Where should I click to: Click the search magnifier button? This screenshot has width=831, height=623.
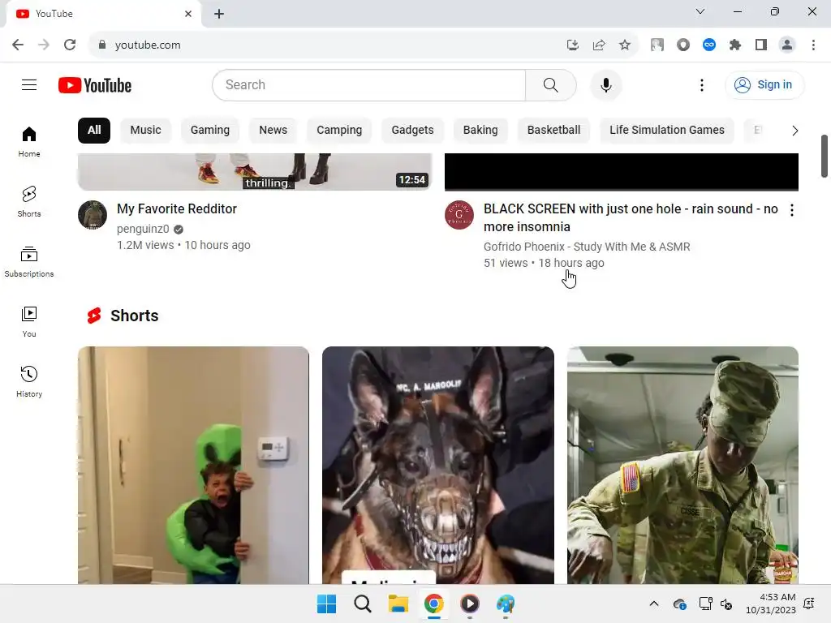pos(551,84)
